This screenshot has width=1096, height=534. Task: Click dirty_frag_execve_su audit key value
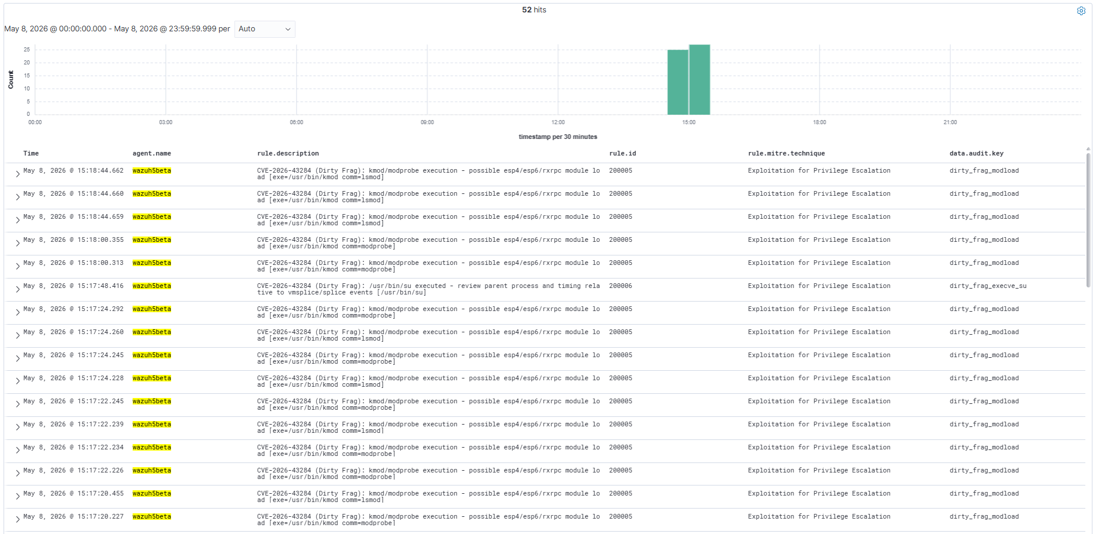point(988,286)
